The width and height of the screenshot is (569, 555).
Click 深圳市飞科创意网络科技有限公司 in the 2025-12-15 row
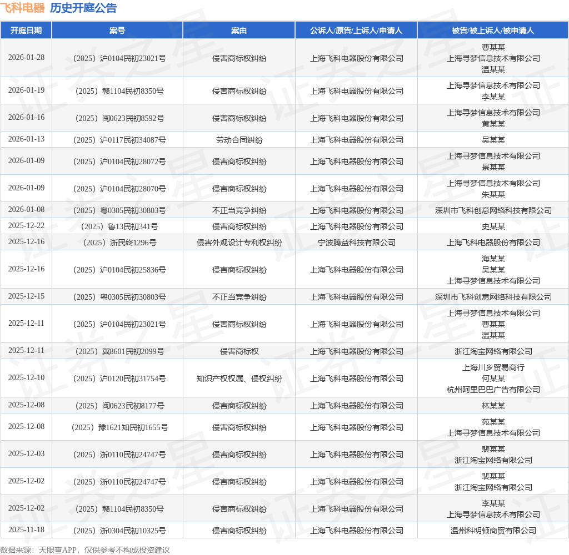tap(493, 297)
